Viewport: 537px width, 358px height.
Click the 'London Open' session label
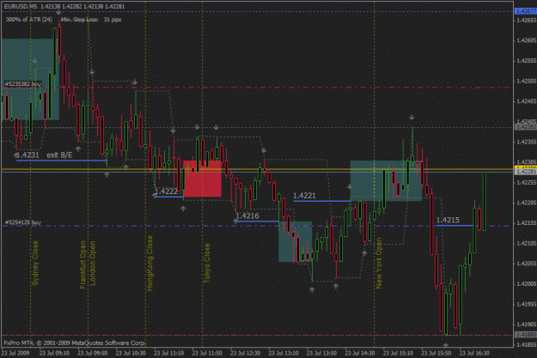click(x=93, y=264)
